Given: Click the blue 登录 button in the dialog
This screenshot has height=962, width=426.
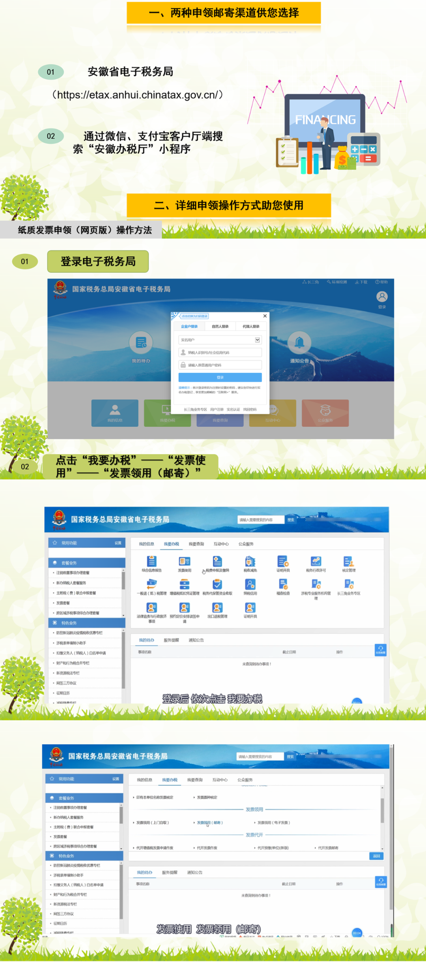Looking at the screenshot, I should coord(220,377).
